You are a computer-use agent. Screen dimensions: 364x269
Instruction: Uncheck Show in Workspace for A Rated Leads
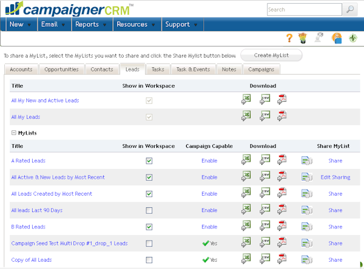pyautogui.click(x=149, y=161)
